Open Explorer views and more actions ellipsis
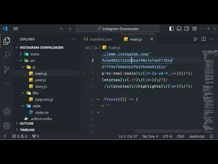Image resolution: width=218 pixels, height=164 pixels. [74, 39]
